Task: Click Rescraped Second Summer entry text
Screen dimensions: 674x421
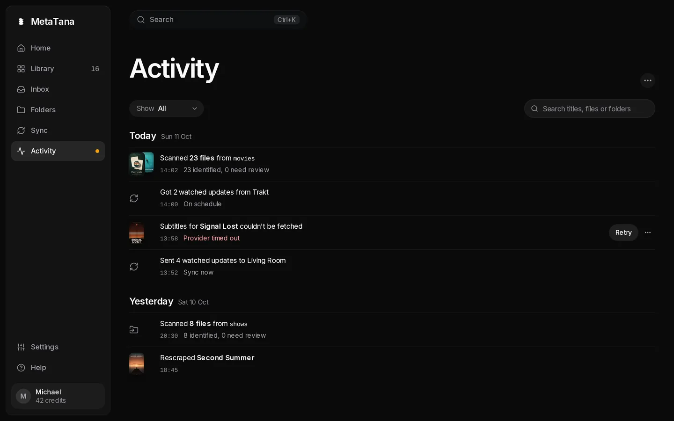Action: coord(207,358)
